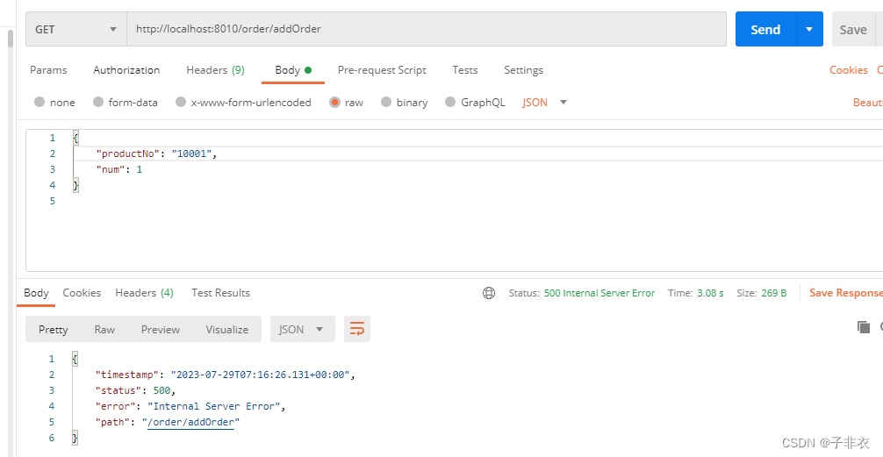Click the Save Response button
This screenshot has height=457, width=883.
coord(846,293)
